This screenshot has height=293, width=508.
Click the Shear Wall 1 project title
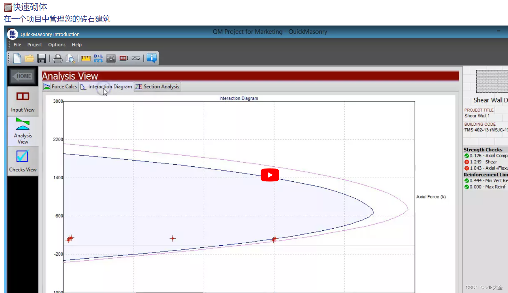[477, 116]
